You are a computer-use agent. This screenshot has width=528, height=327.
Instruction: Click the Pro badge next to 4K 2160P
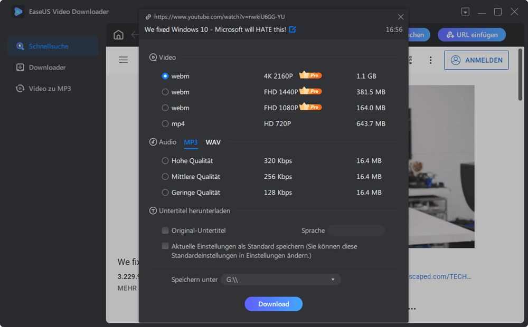310,75
